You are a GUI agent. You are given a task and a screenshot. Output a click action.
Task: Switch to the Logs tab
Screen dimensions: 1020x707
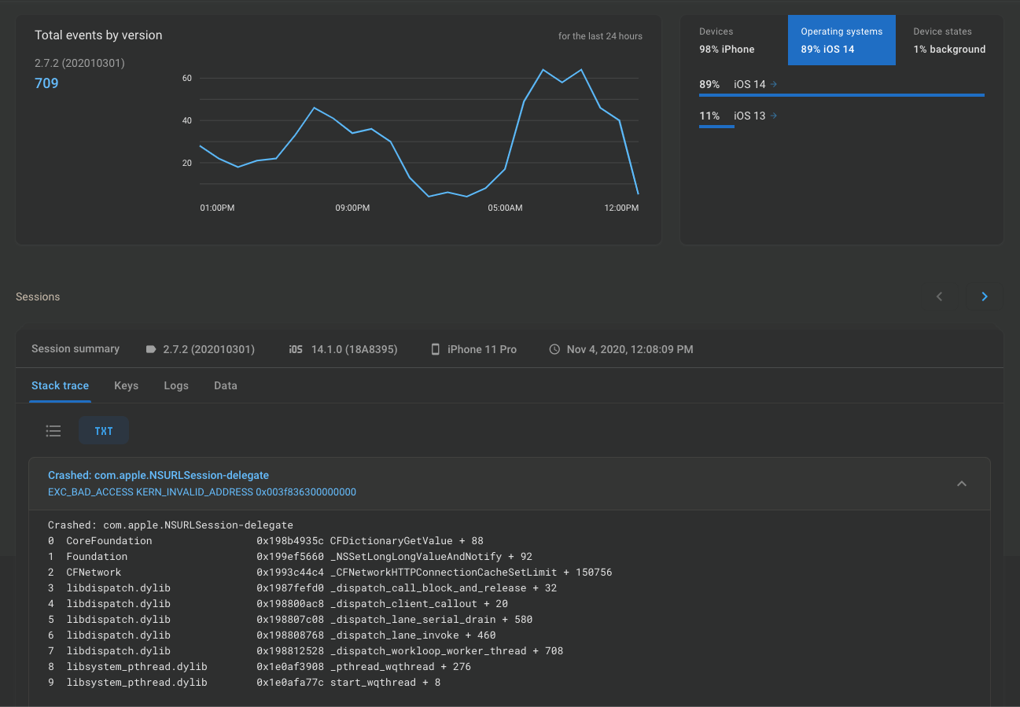tap(175, 385)
